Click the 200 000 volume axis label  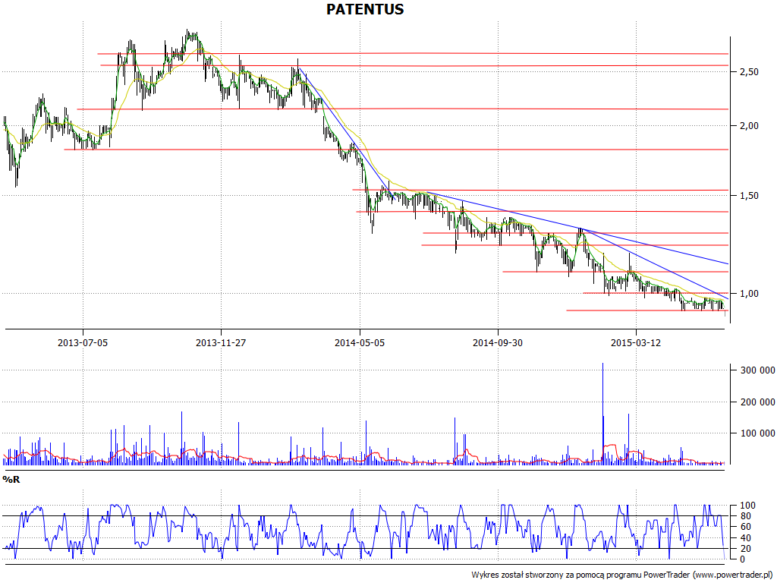(x=758, y=402)
